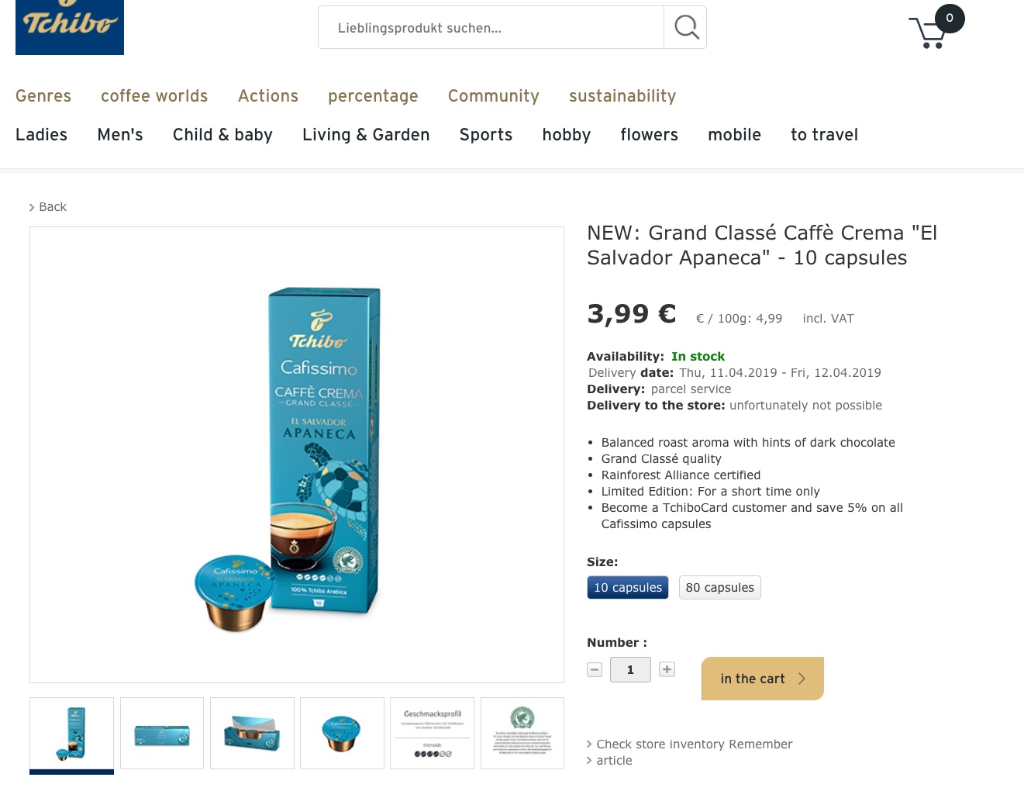Click the Tchibo logo

pos(70,27)
